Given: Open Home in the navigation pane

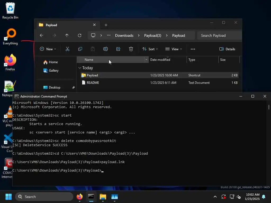Looking at the screenshot, I should pyautogui.click(x=51, y=62).
